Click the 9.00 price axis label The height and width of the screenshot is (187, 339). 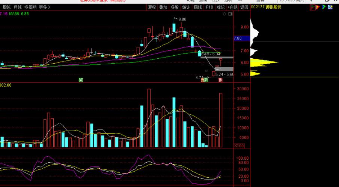coord(245,27)
